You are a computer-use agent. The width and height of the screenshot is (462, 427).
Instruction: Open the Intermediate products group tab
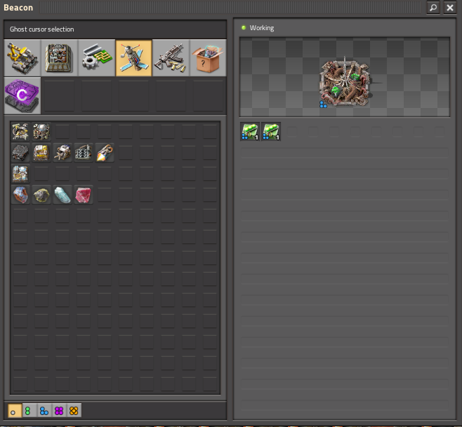point(97,58)
